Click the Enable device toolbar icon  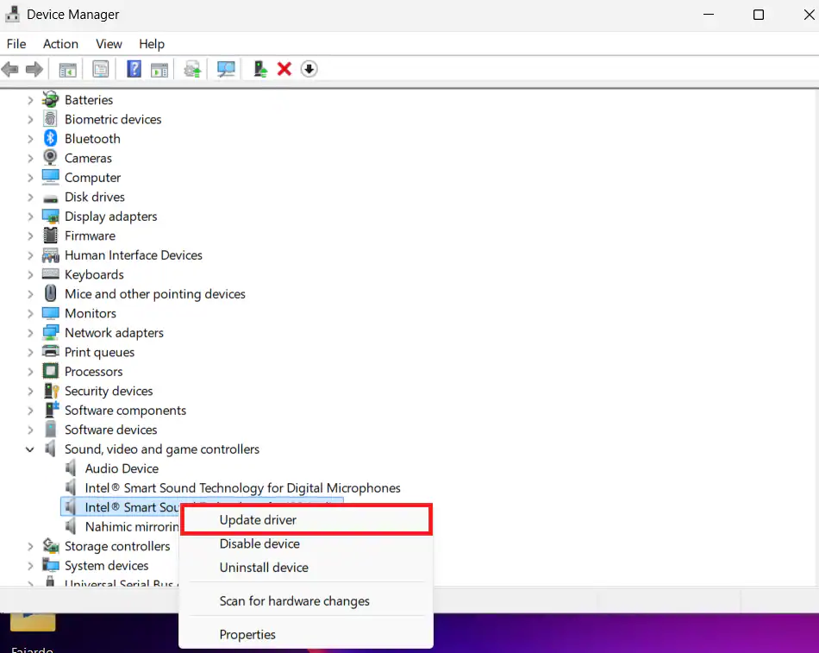(x=260, y=69)
